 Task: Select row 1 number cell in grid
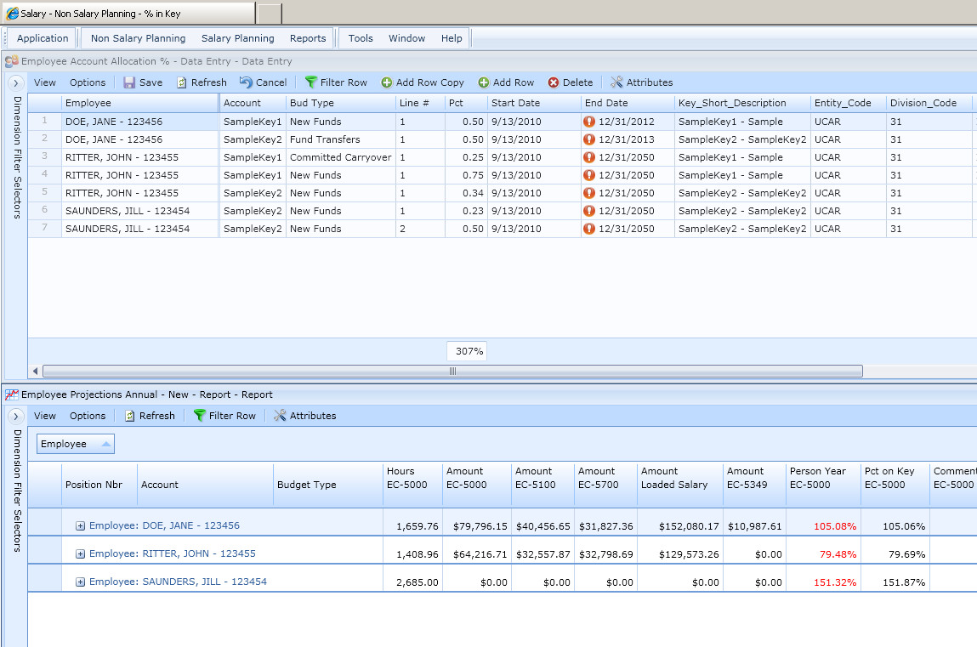tap(44, 121)
